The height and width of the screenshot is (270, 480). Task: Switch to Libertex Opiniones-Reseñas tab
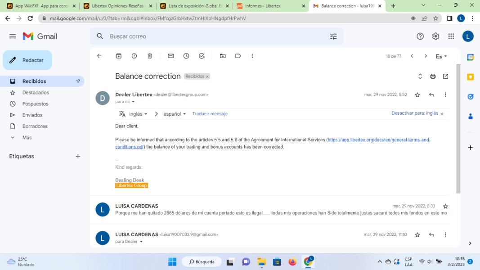pyautogui.click(x=118, y=6)
